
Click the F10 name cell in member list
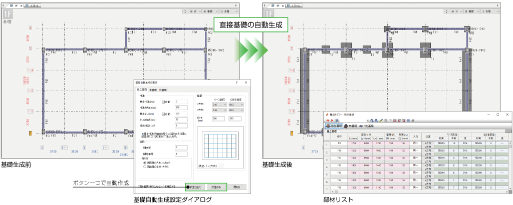339,151
